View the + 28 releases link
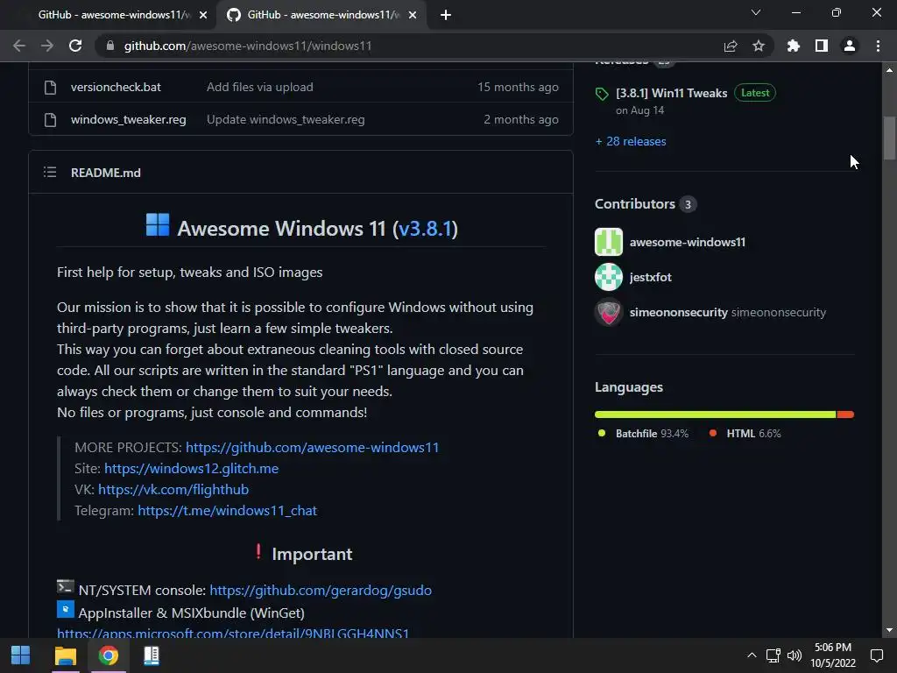The image size is (897, 673). pyautogui.click(x=631, y=141)
